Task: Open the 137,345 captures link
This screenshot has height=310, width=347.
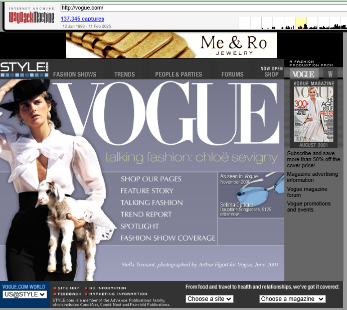Action: coord(82,19)
